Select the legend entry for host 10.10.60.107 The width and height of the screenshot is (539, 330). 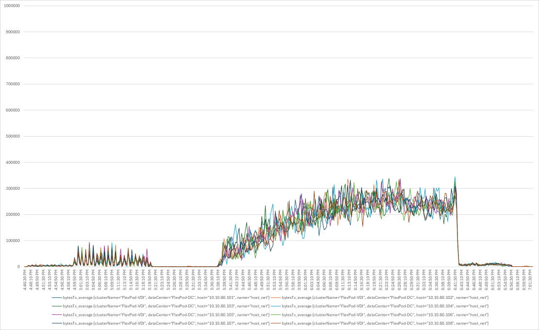tap(161, 323)
